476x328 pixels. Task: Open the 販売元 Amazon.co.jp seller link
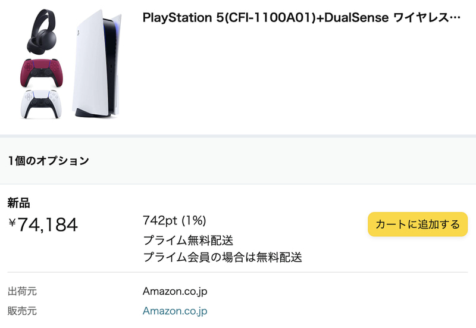click(175, 311)
